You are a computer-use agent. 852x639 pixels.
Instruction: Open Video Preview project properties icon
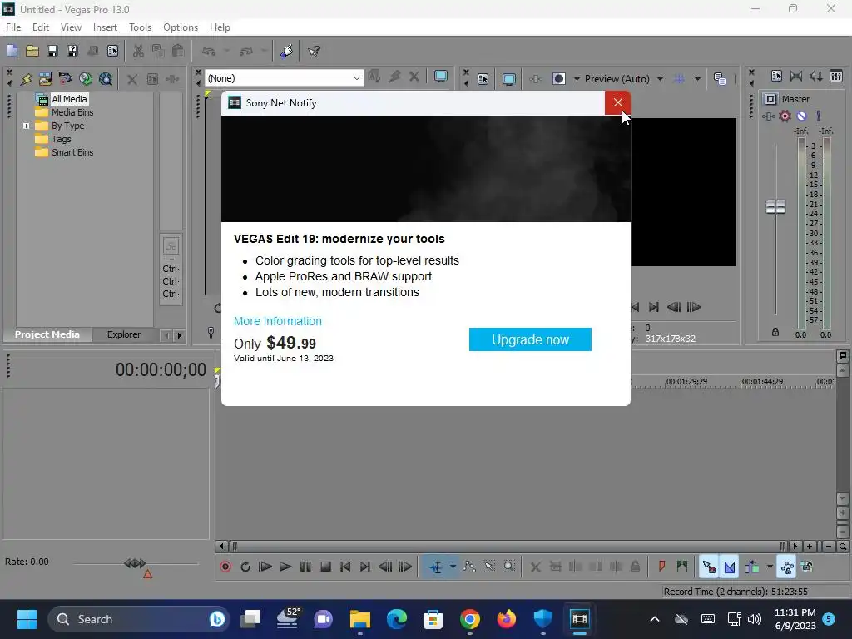pyautogui.click(x=483, y=79)
